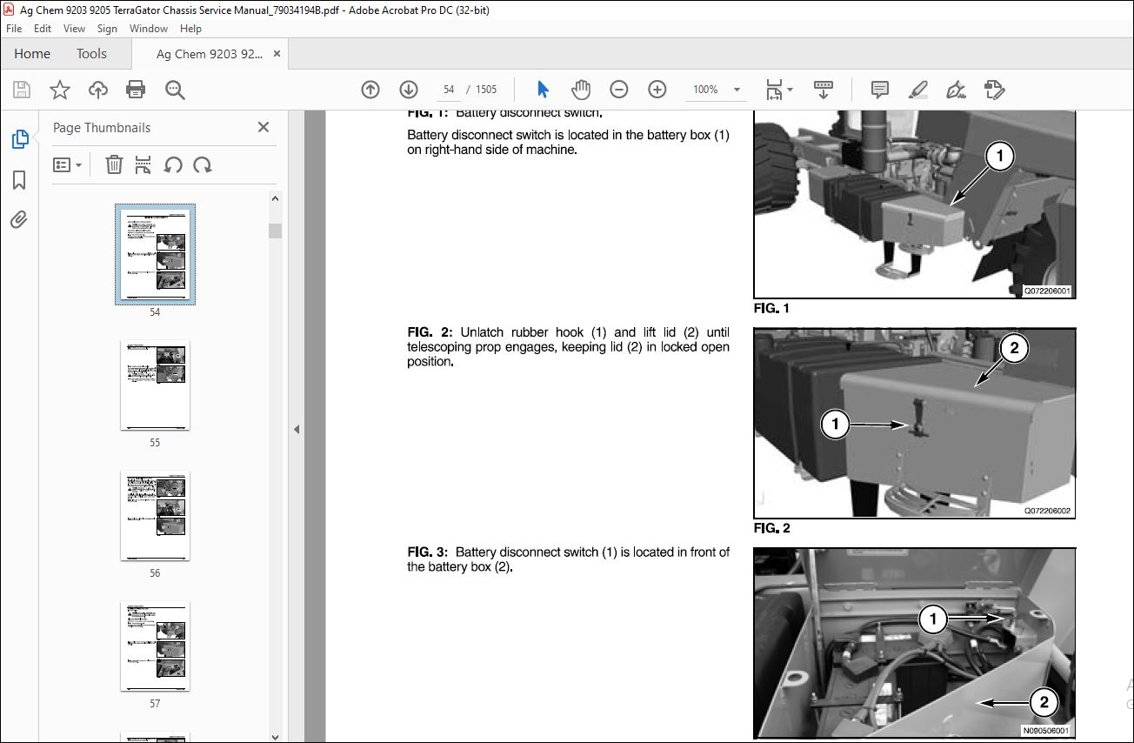Click the 'Page Thumbnails' panel title
This screenshot has height=743, width=1134.
(x=102, y=127)
